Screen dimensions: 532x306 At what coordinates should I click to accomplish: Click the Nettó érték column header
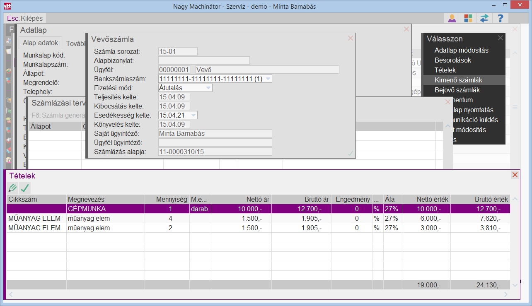426,199
